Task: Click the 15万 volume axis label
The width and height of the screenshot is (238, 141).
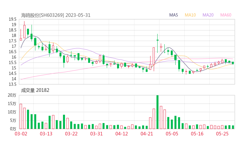Action: pyautogui.click(x=12, y=104)
